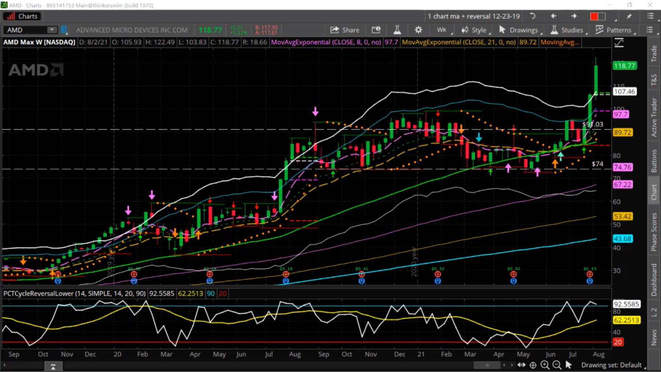661x372 pixels.
Task: Click the PCTCycleReversalLower study label
Action: 75,293
